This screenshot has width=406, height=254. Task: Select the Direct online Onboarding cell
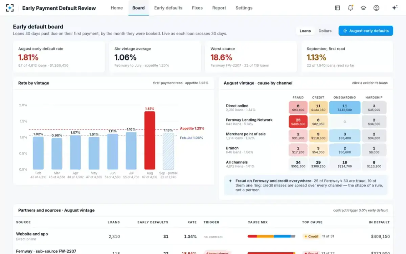point(345,108)
